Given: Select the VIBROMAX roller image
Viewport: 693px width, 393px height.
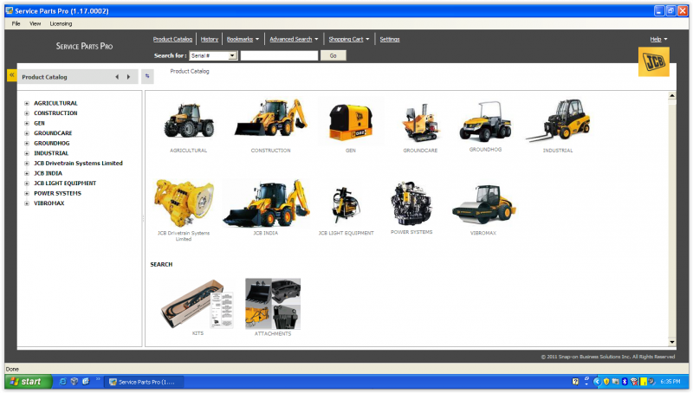Looking at the screenshot, I should click(483, 204).
